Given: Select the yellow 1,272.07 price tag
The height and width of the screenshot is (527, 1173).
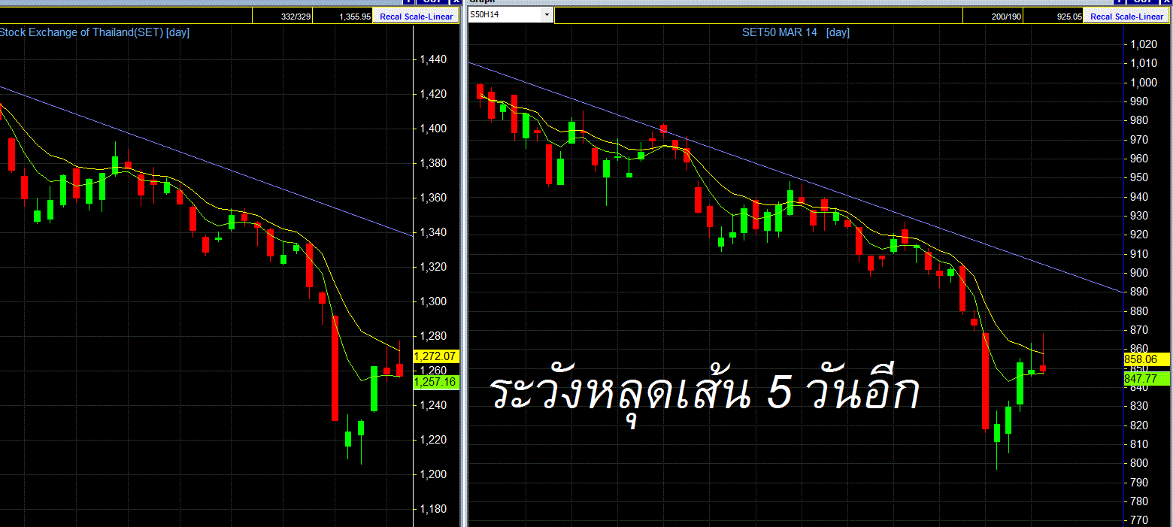Looking at the screenshot, I should pyautogui.click(x=436, y=356).
